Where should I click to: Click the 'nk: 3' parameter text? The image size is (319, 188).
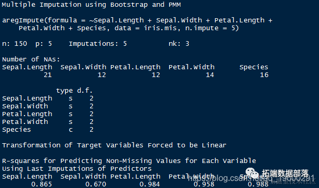(x=179, y=44)
